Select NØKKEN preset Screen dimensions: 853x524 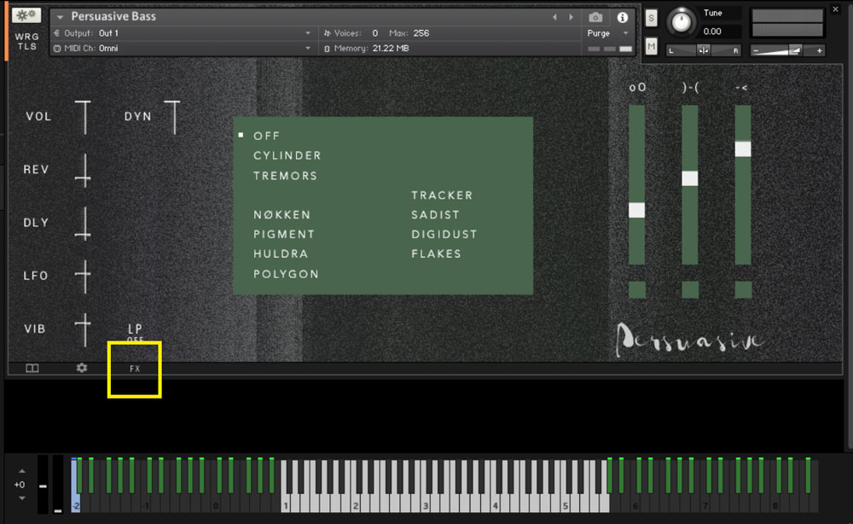point(281,215)
